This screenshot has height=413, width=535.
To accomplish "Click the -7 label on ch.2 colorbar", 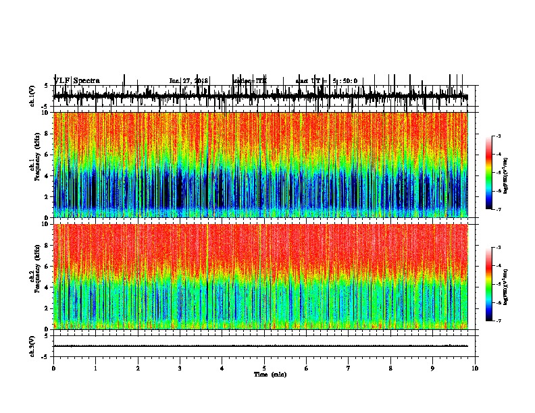I will (x=499, y=321).
